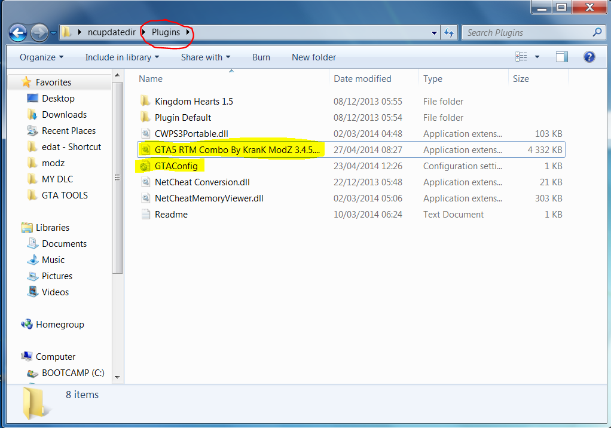Click the Forward navigation arrow button
The width and height of the screenshot is (611, 428).
click(39, 33)
